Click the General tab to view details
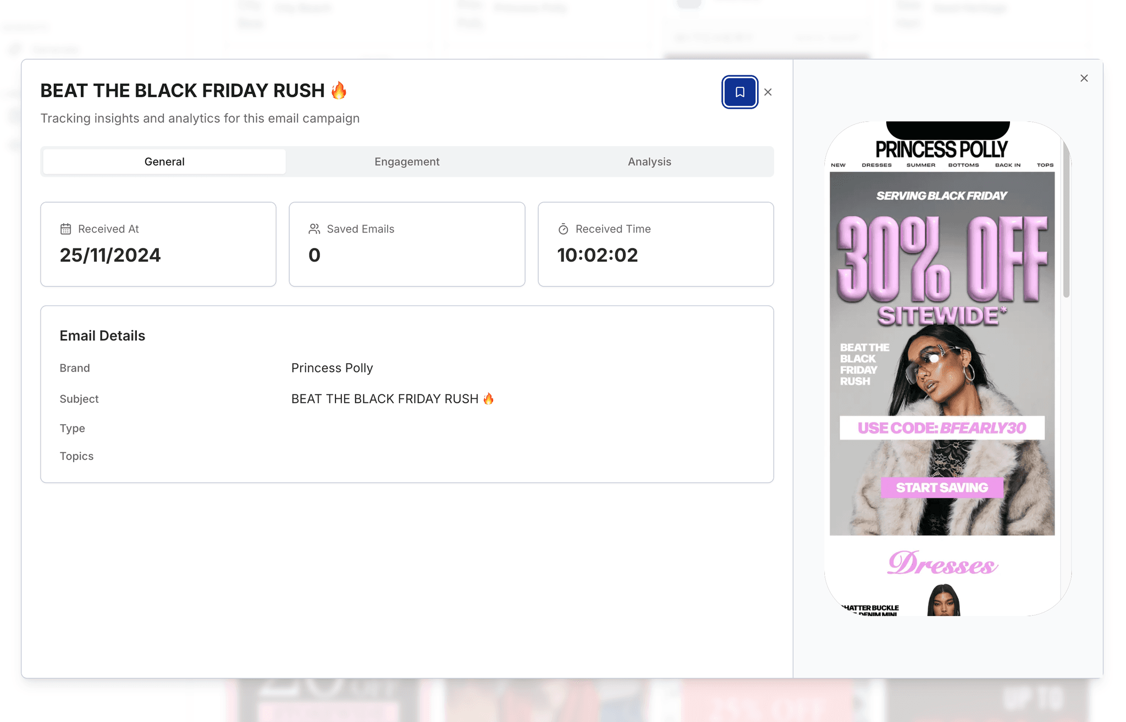The image size is (1126, 722). [164, 162]
